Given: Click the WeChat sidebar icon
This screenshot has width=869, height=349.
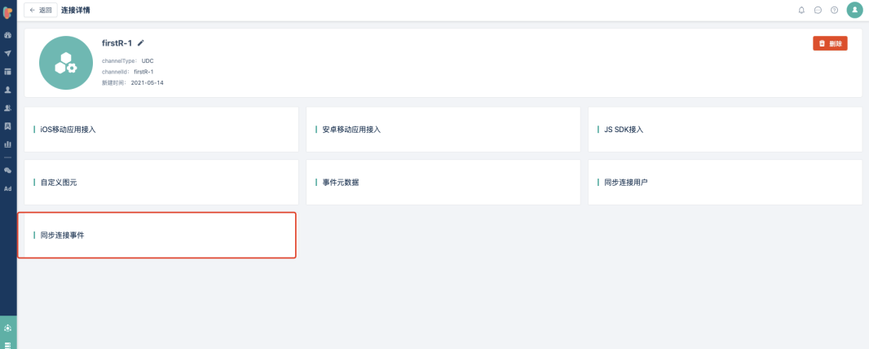Looking at the screenshot, I should tap(8, 170).
